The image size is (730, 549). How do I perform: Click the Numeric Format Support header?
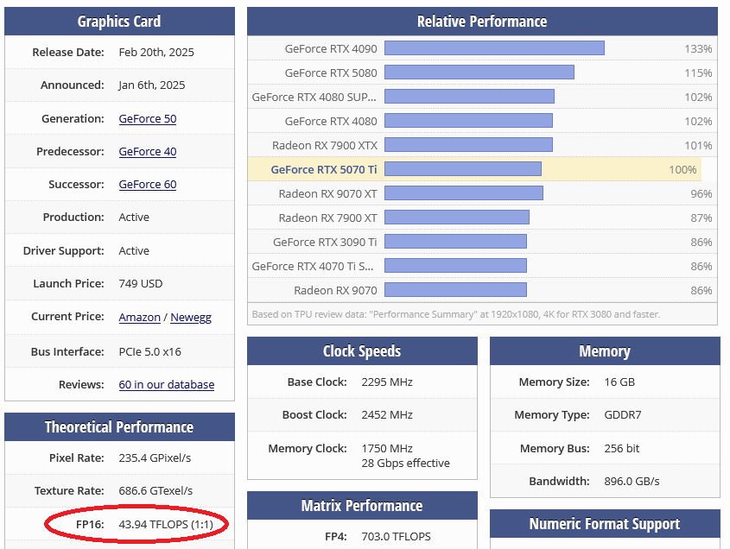(x=605, y=524)
